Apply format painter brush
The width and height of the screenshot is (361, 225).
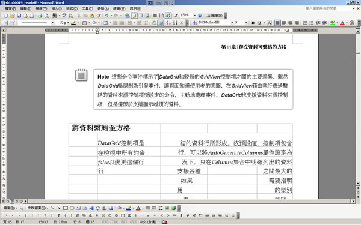pyautogui.click(x=99, y=16)
